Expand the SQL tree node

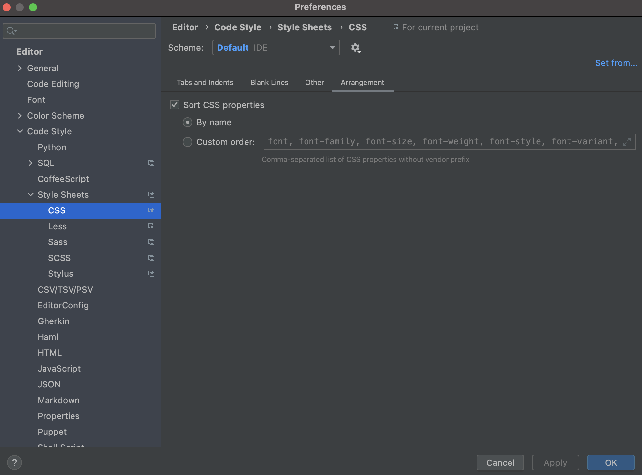tap(30, 163)
